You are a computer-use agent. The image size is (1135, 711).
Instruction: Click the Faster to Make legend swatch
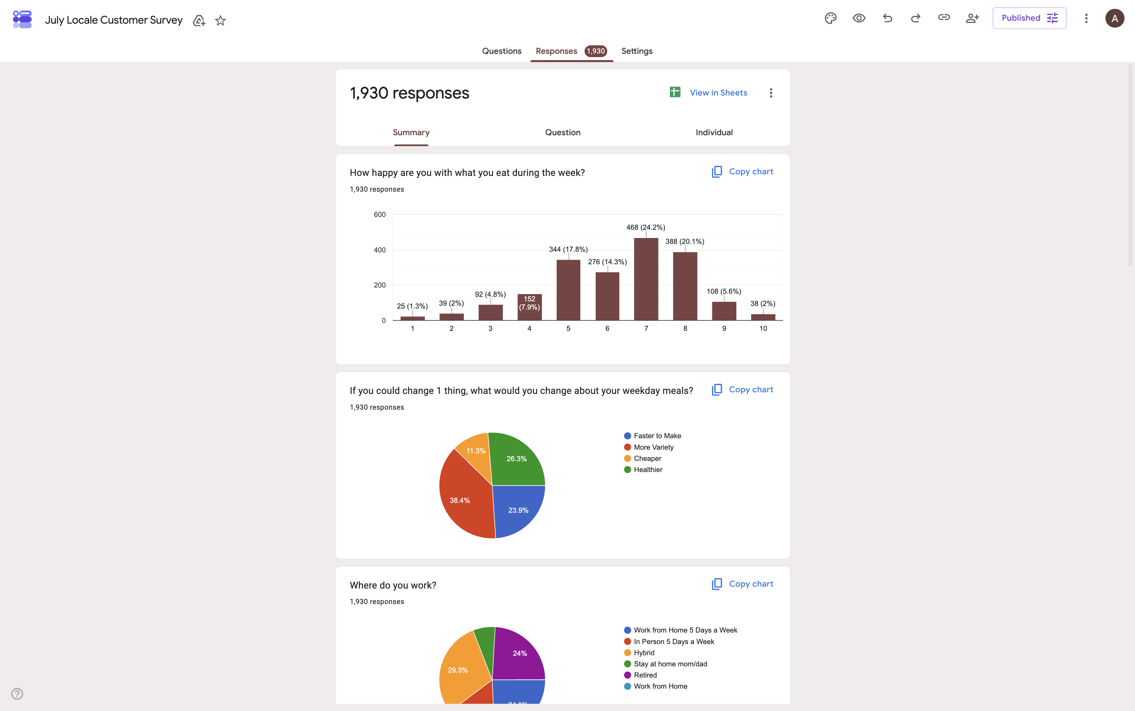click(627, 436)
